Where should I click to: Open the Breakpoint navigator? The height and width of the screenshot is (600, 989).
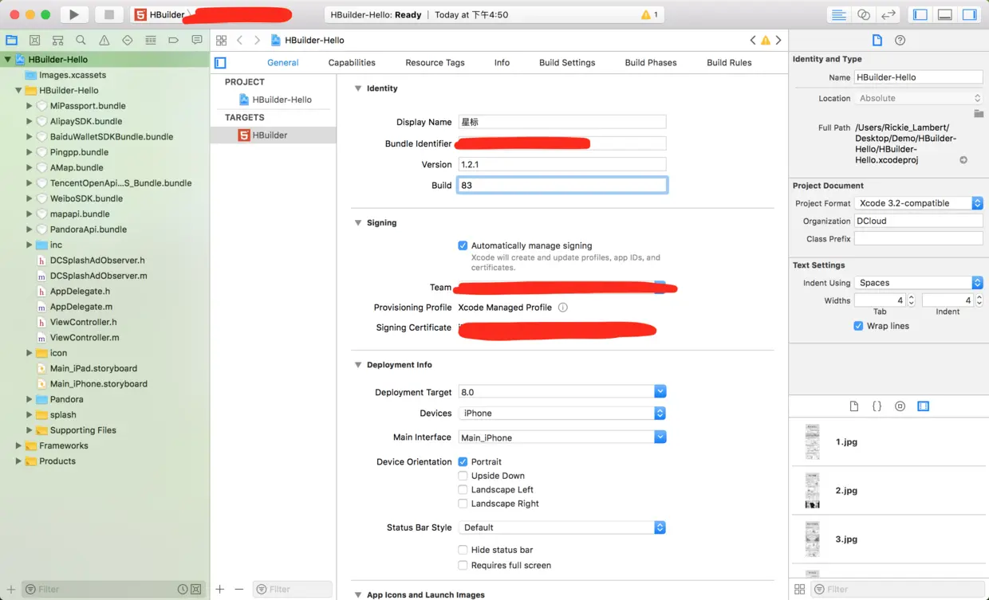[173, 40]
